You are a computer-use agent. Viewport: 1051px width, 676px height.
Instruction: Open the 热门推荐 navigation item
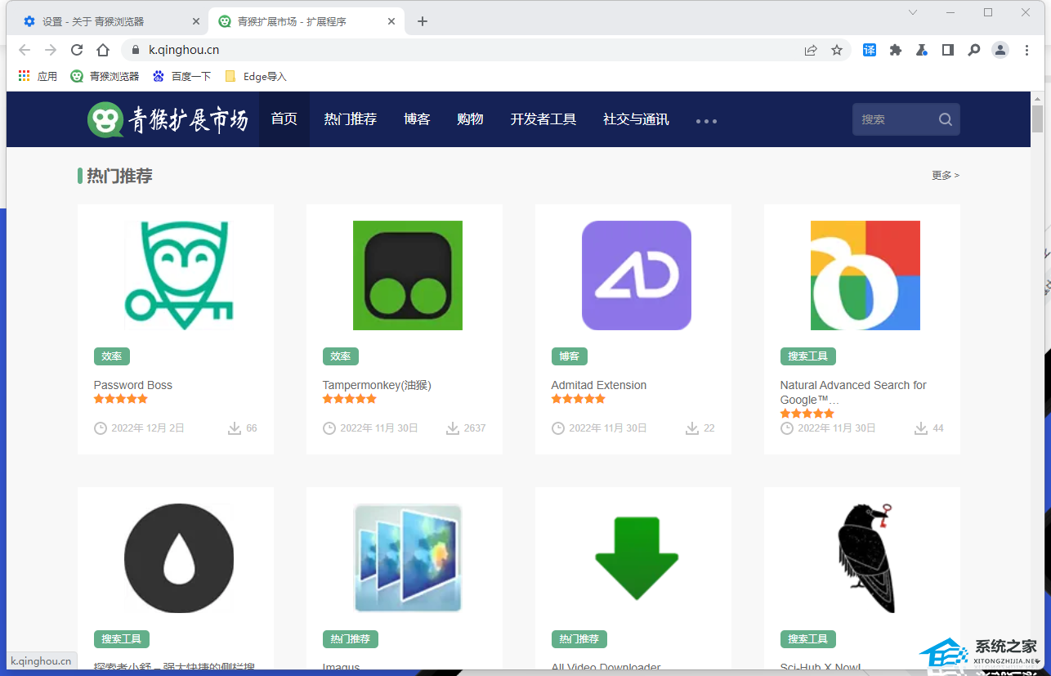(x=351, y=119)
